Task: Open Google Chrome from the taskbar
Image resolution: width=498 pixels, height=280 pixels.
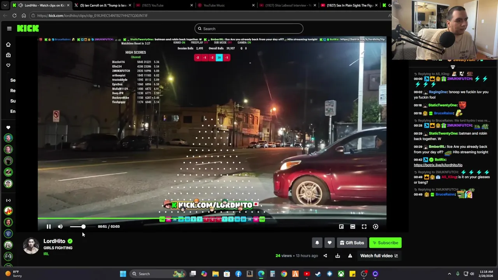Action: tap(284, 274)
